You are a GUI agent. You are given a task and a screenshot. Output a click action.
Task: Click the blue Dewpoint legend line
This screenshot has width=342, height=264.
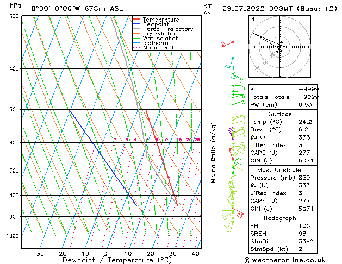tap(136, 24)
